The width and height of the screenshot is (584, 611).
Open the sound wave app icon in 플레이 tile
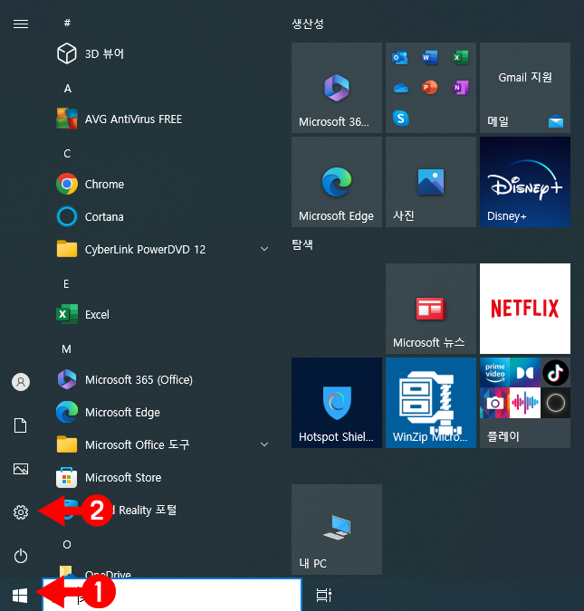(525, 403)
